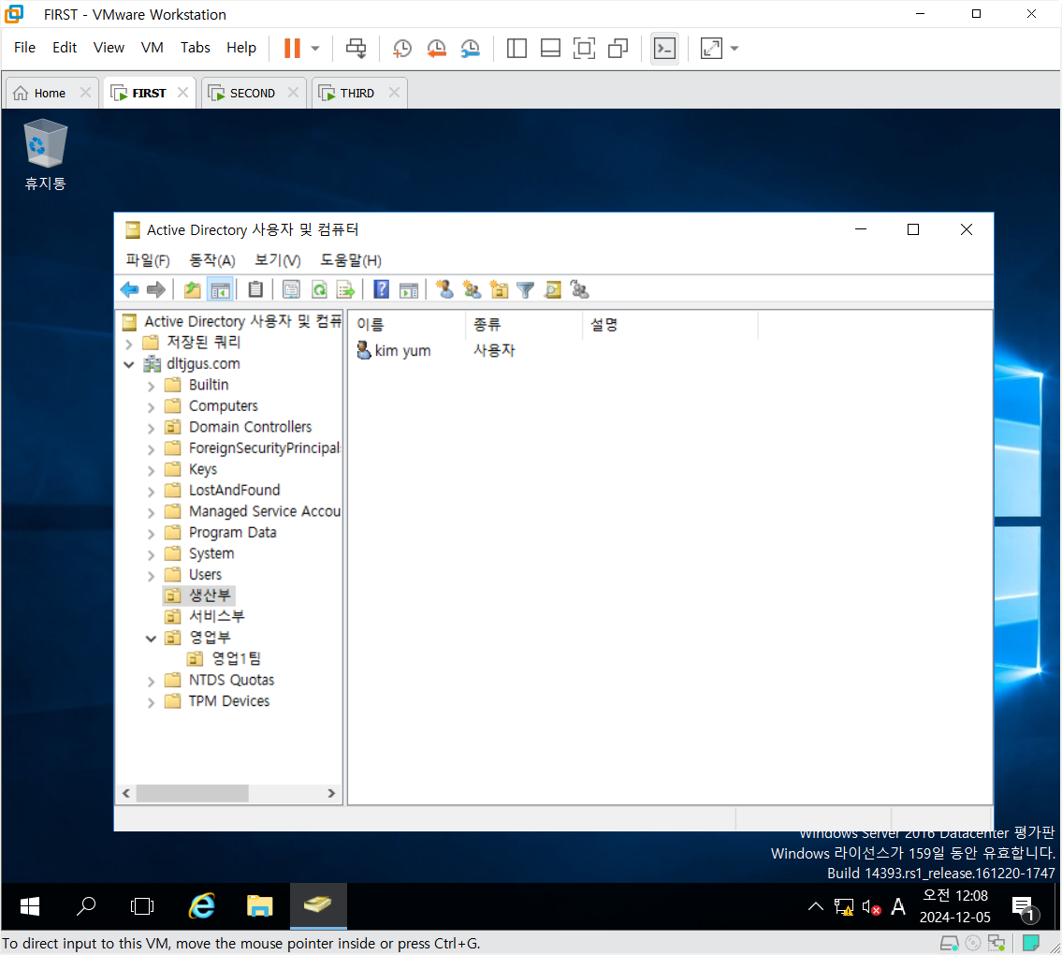Select LostAndFound folder in tree
This screenshot has width=1062, height=955.
[234, 490]
